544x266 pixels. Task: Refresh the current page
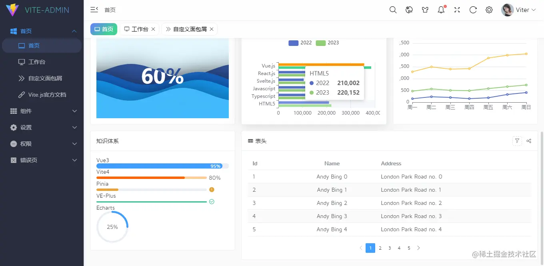(473, 10)
